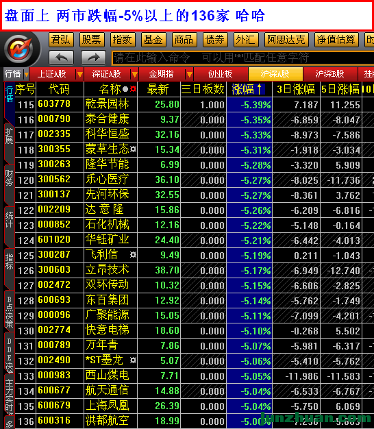374x429 pixels.
Task: Expand the dropdown arrow next to 金期指
Action: point(189,74)
